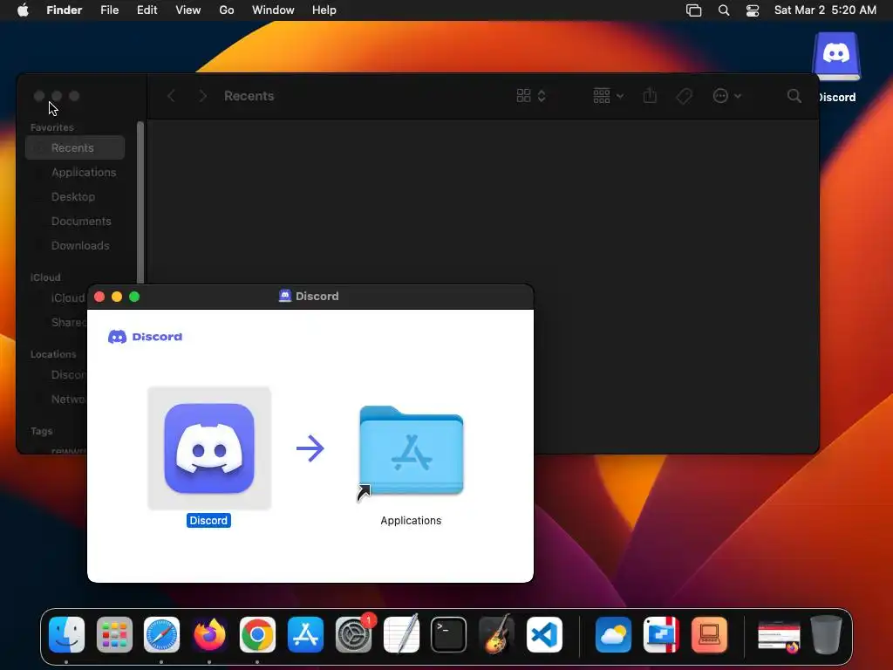Viewport: 893px width, 670px height.
Task: Click the Finder window search icon
Action: [794, 96]
